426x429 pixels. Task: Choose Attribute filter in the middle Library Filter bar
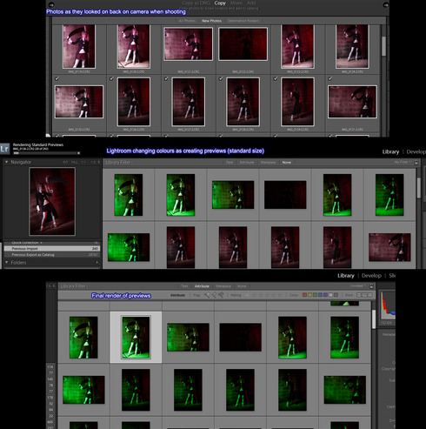point(247,163)
